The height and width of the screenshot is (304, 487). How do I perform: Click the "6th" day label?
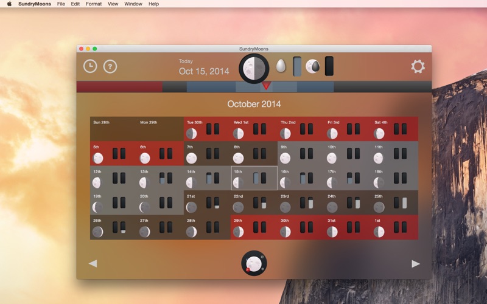point(143,147)
